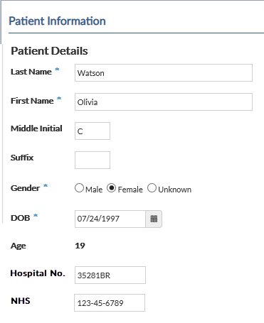Click the First Name label text
Image resolution: width=264 pixels, height=323 pixels.
[x=32, y=101]
